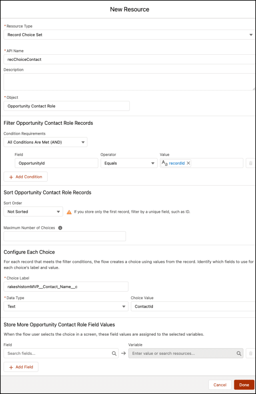Click the search icon in Variable box
Screen dimensions: 256x394
tap(239, 354)
